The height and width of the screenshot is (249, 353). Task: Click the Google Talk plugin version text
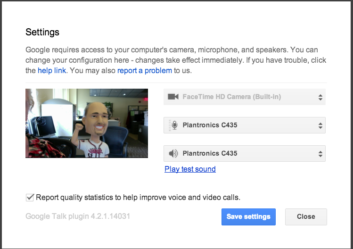78,216
